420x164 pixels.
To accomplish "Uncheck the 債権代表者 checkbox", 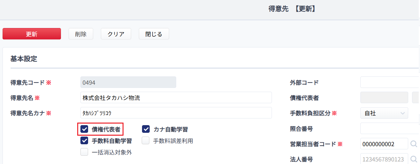I will point(84,129).
